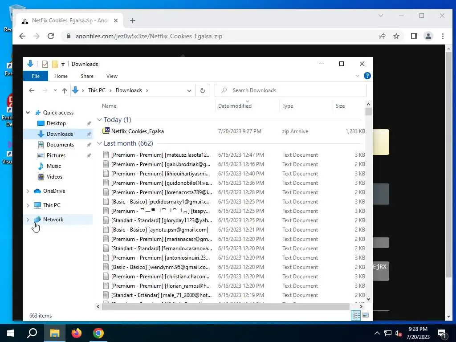Open Documents in the navigation pane
The image size is (456, 342).
[x=60, y=145]
